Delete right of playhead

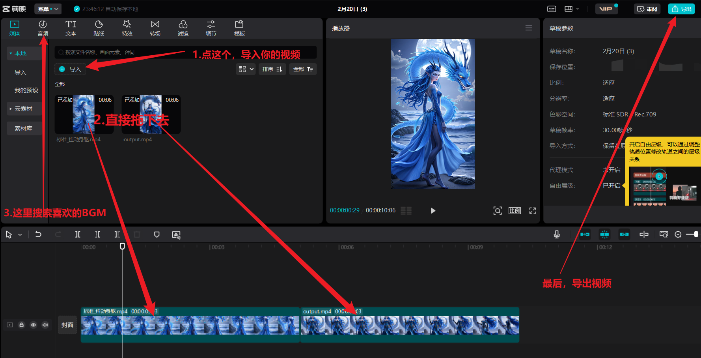point(117,234)
